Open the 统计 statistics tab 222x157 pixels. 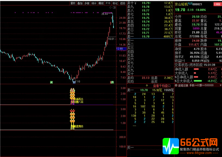pos(94,3)
